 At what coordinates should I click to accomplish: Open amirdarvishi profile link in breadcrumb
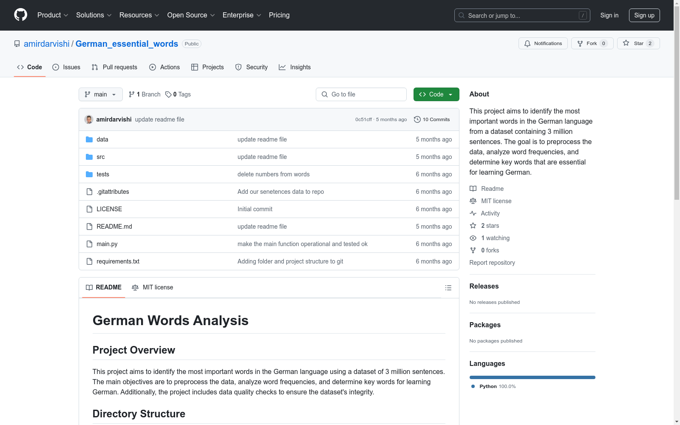47,44
